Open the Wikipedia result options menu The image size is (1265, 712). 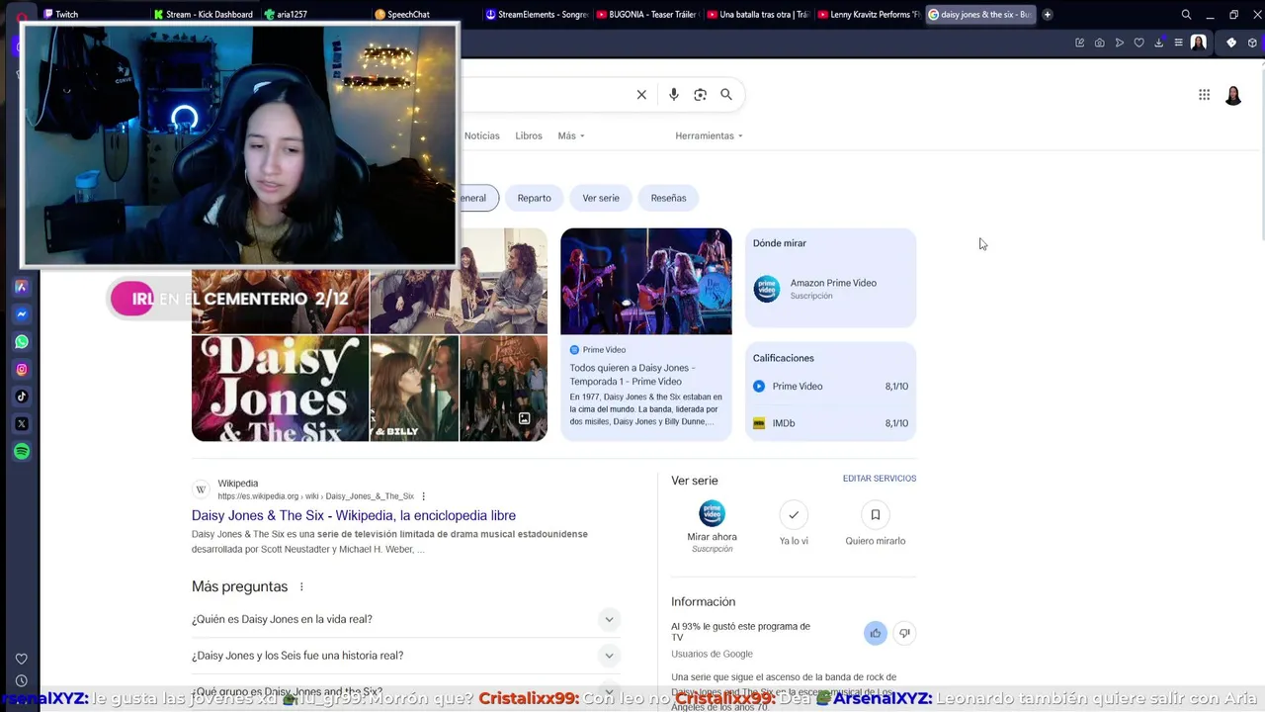[423, 496]
